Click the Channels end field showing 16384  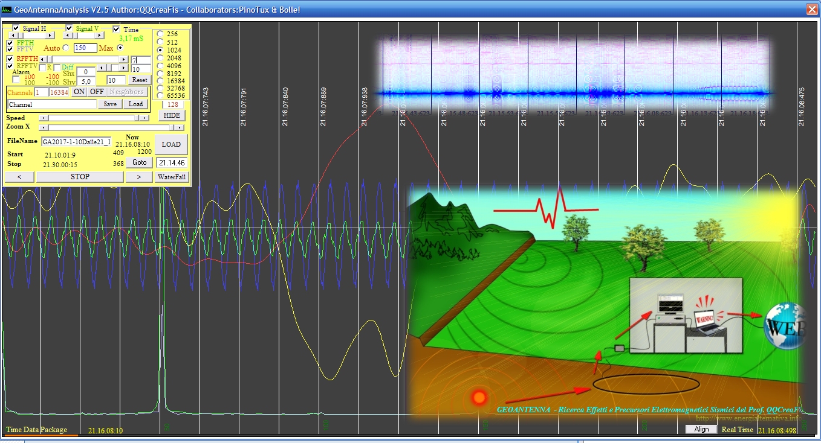pyautogui.click(x=59, y=92)
